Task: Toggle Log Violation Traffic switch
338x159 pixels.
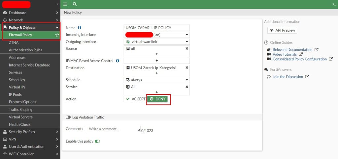Action: coord(68,117)
